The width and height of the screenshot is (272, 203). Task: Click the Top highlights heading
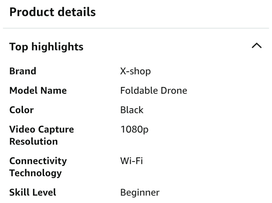tap(46, 47)
